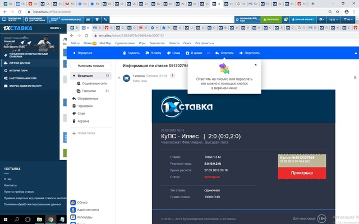
Task: Go back with 'Вернуться' button
Action: (x=82, y=53)
